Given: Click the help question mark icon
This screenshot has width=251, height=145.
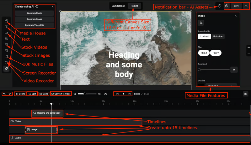Looking at the screenshot, I should [227, 6].
